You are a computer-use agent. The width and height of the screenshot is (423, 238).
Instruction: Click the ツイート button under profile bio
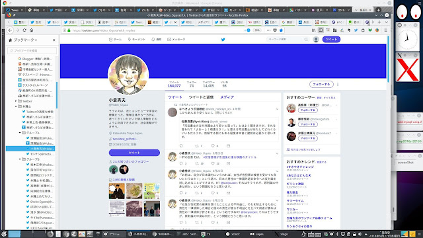134,153
